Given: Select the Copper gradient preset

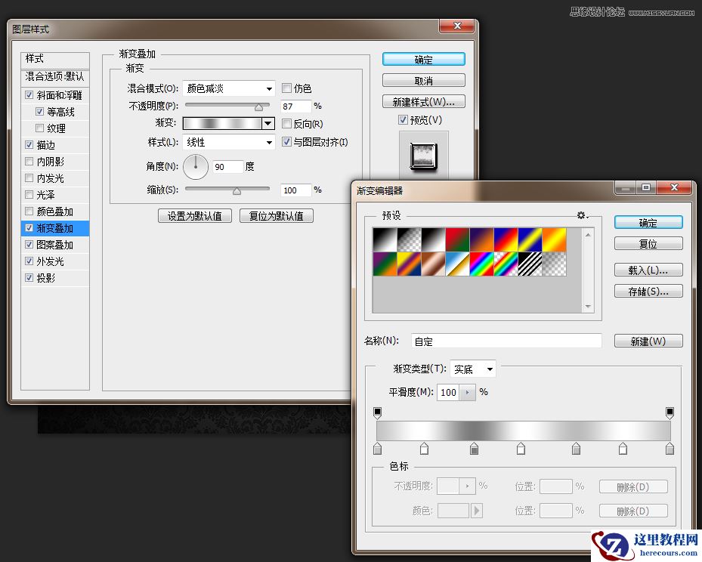Looking at the screenshot, I should 432,261.
